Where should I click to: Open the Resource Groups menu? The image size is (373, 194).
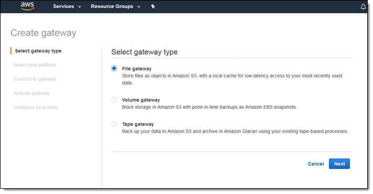point(112,6)
